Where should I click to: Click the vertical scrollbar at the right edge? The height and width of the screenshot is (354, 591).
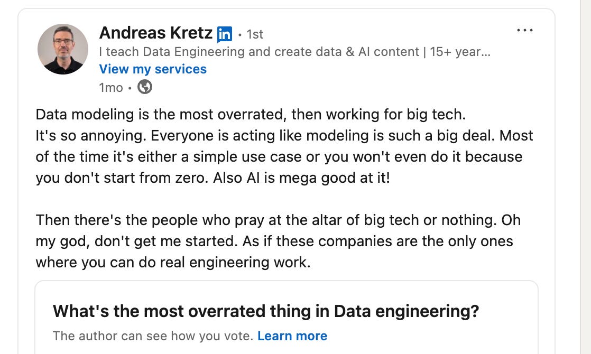pyautogui.click(x=585, y=177)
